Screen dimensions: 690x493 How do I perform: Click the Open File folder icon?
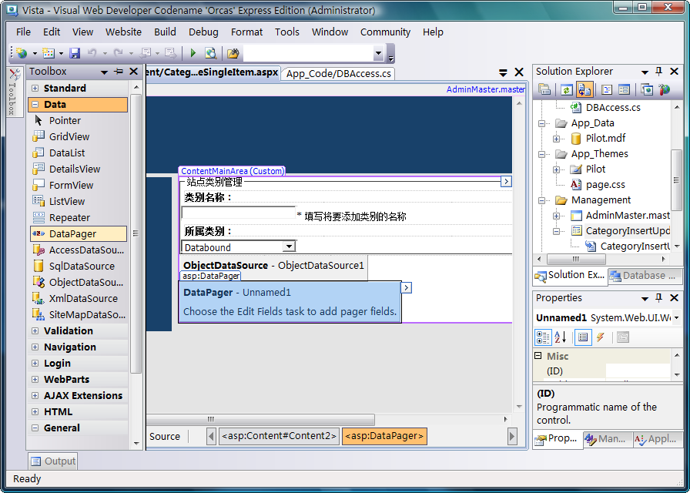(233, 54)
